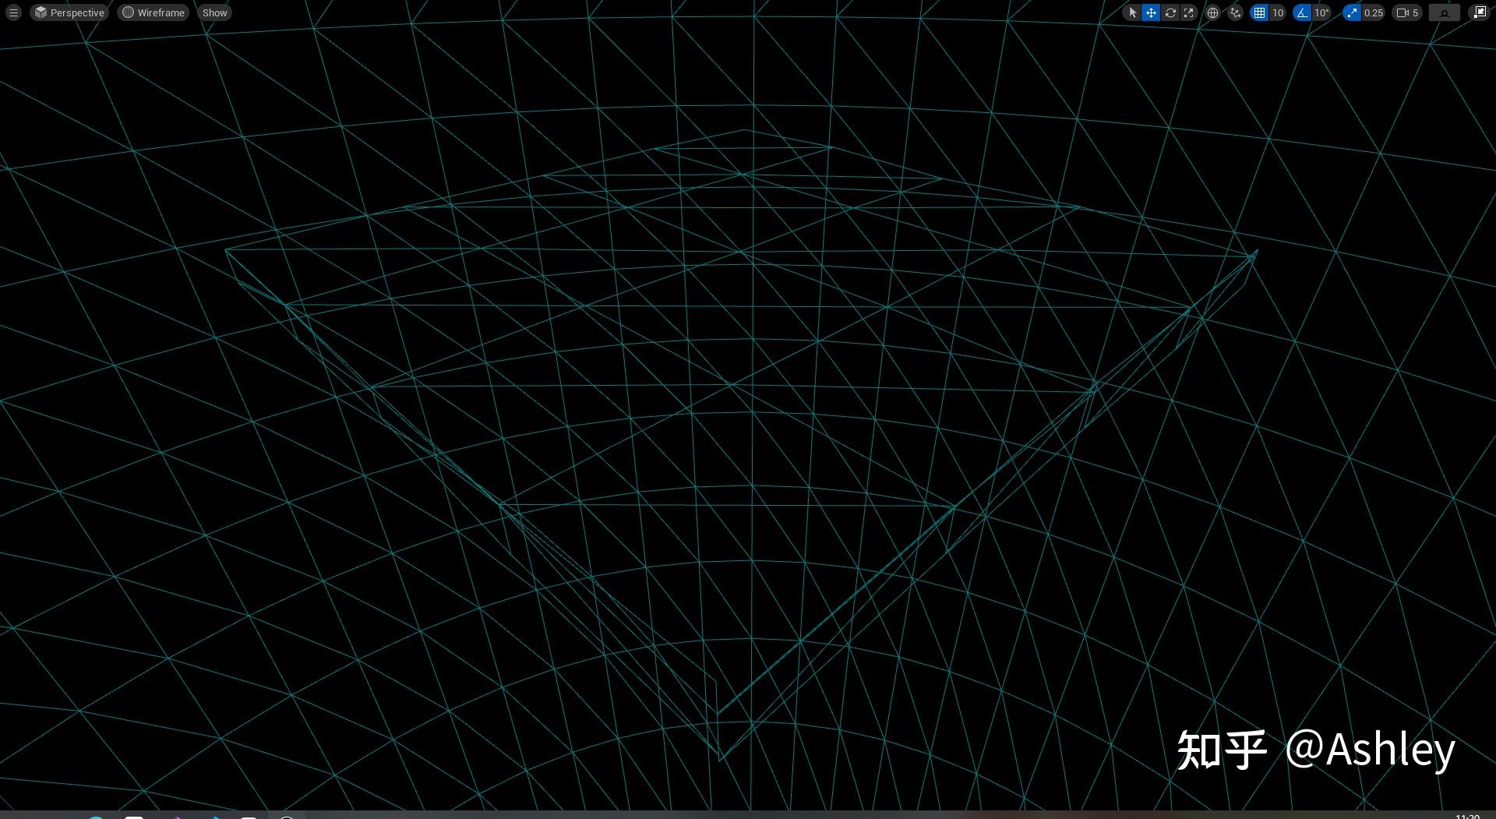Toggle grid snapping on or off

point(1260,12)
